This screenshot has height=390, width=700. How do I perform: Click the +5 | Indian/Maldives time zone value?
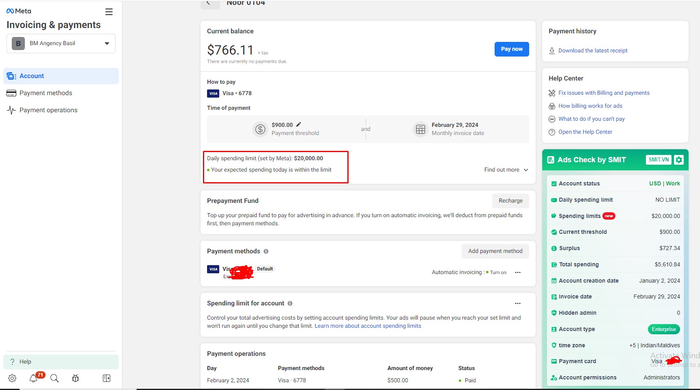pyautogui.click(x=654, y=346)
